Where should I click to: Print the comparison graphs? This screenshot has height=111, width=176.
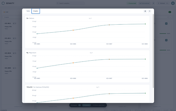tap(145, 11)
